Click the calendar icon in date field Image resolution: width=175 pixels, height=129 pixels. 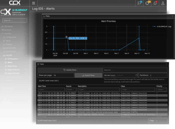point(136,75)
